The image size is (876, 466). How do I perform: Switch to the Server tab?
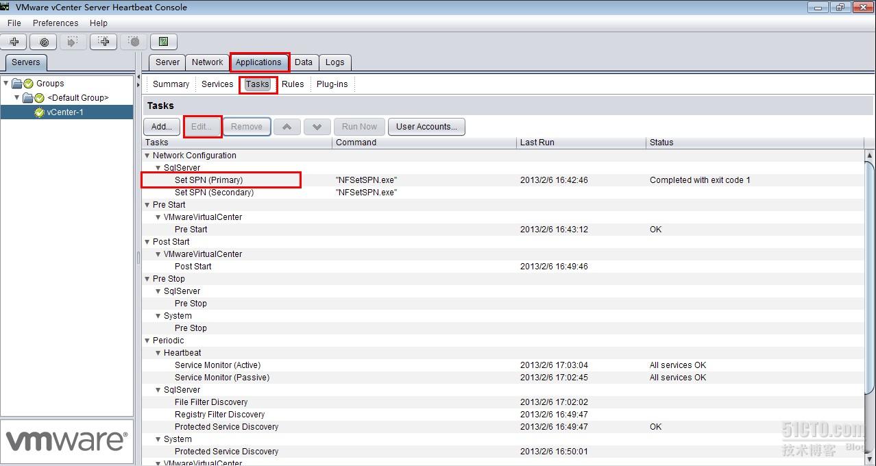point(167,62)
